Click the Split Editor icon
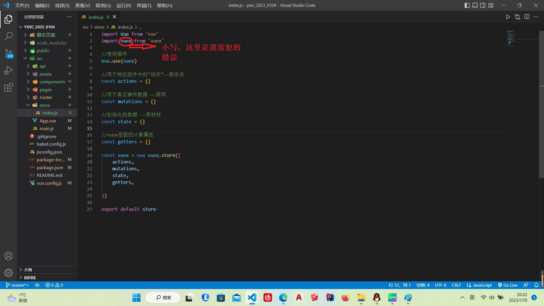The width and height of the screenshot is (544, 306). point(527,17)
